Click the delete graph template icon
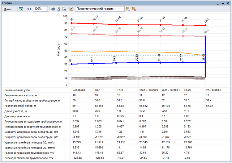Viewport: 232px width, 163px height. (134, 9)
